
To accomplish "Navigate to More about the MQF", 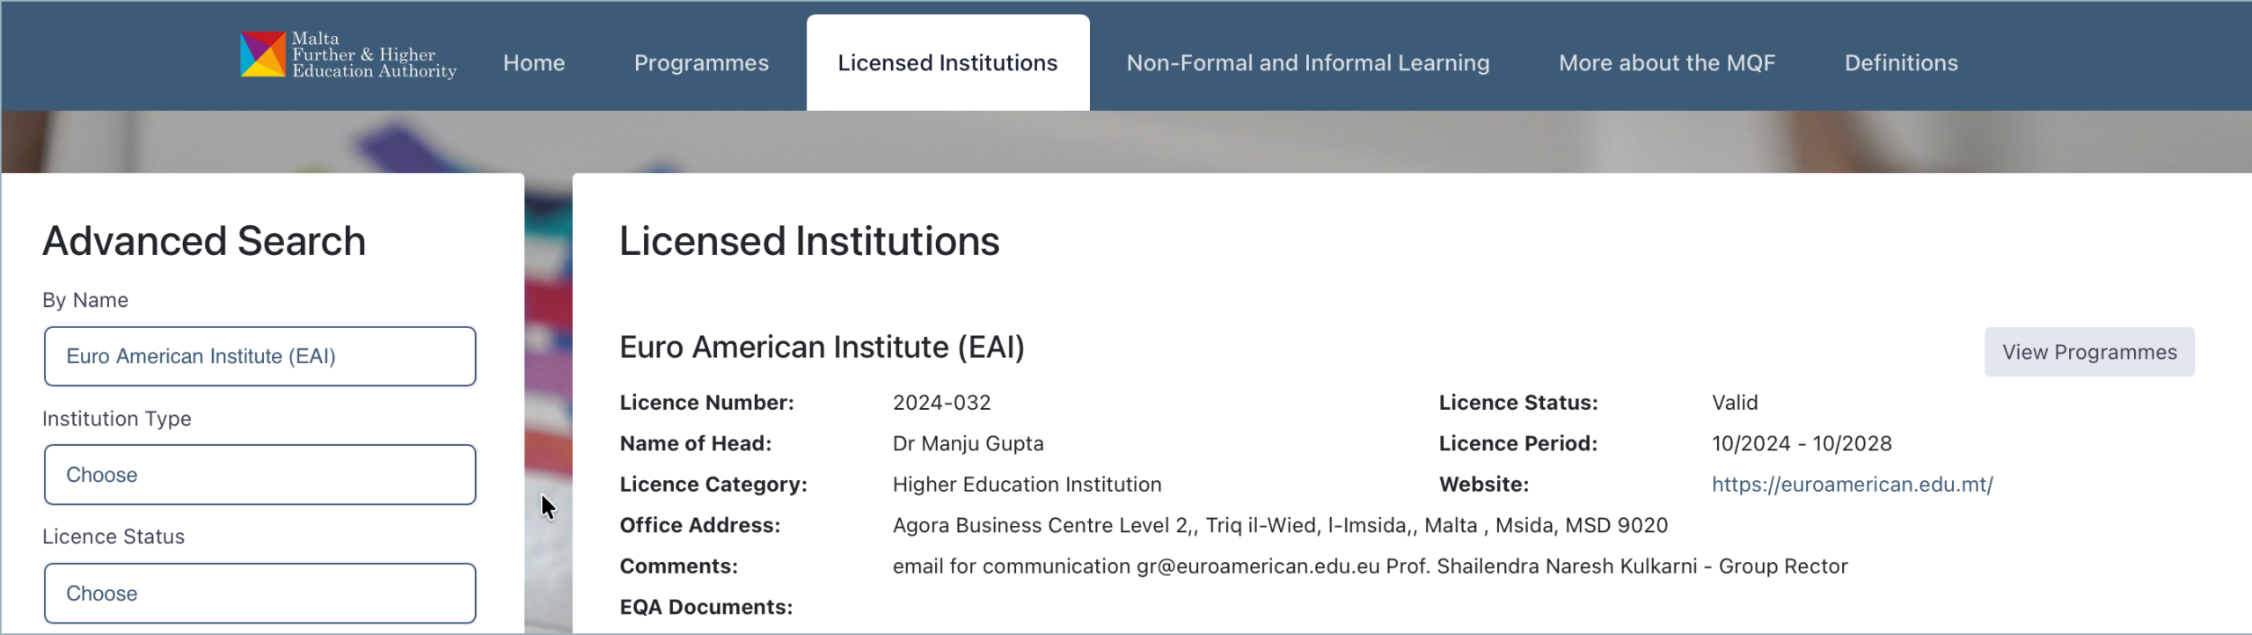I will tap(1667, 63).
